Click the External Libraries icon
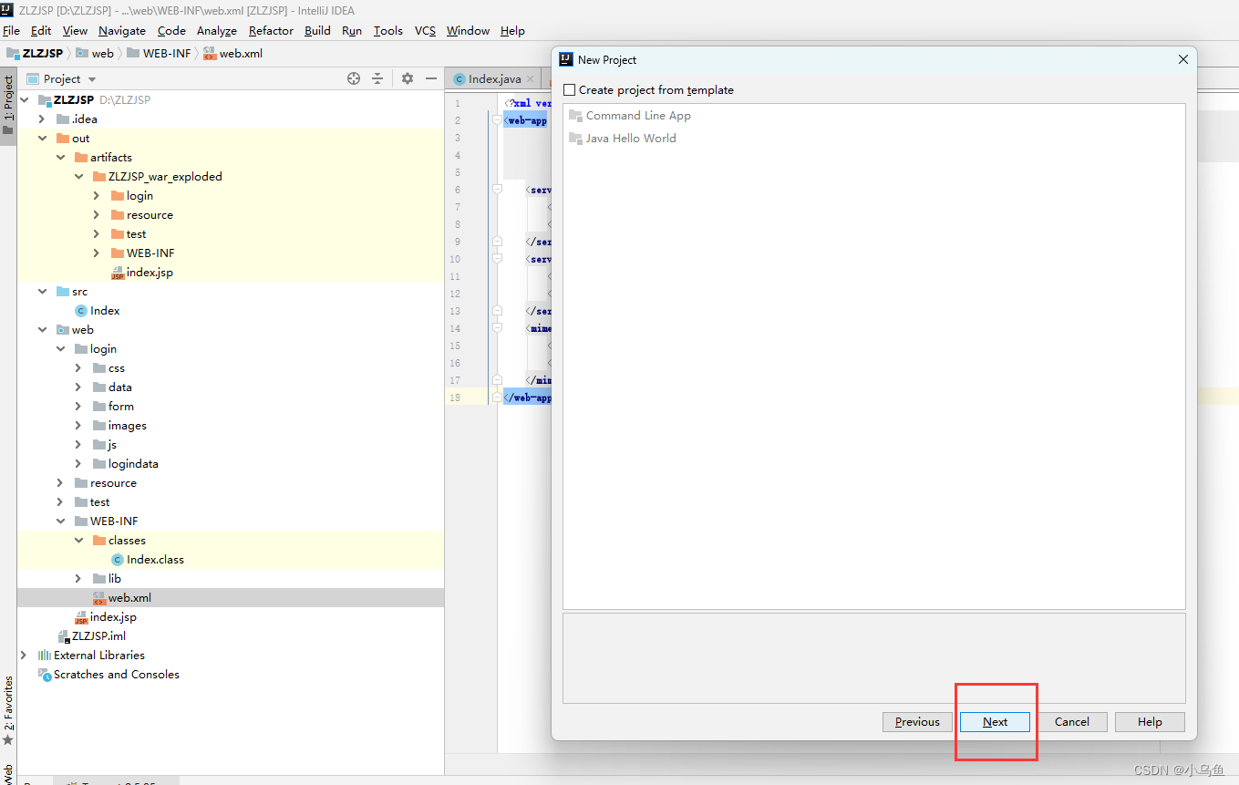 pos(45,656)
